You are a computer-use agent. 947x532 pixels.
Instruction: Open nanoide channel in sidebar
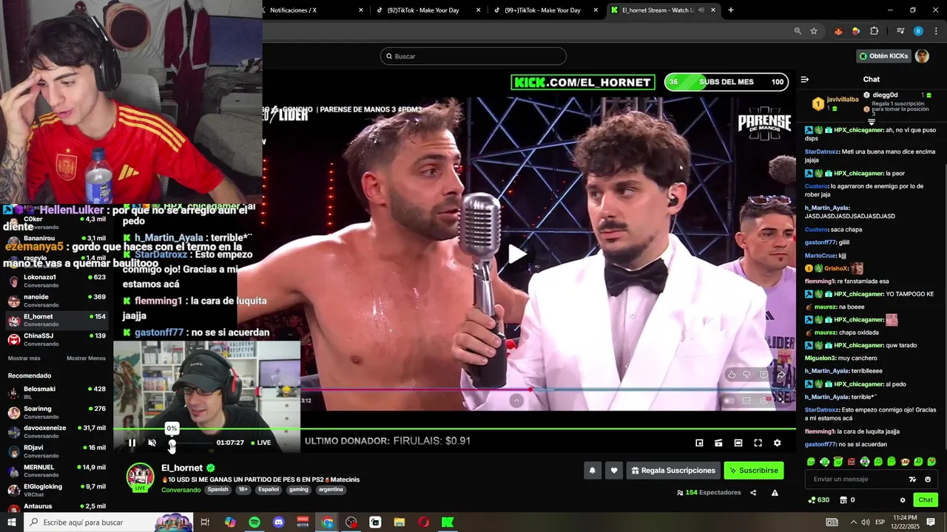point(58,301)
